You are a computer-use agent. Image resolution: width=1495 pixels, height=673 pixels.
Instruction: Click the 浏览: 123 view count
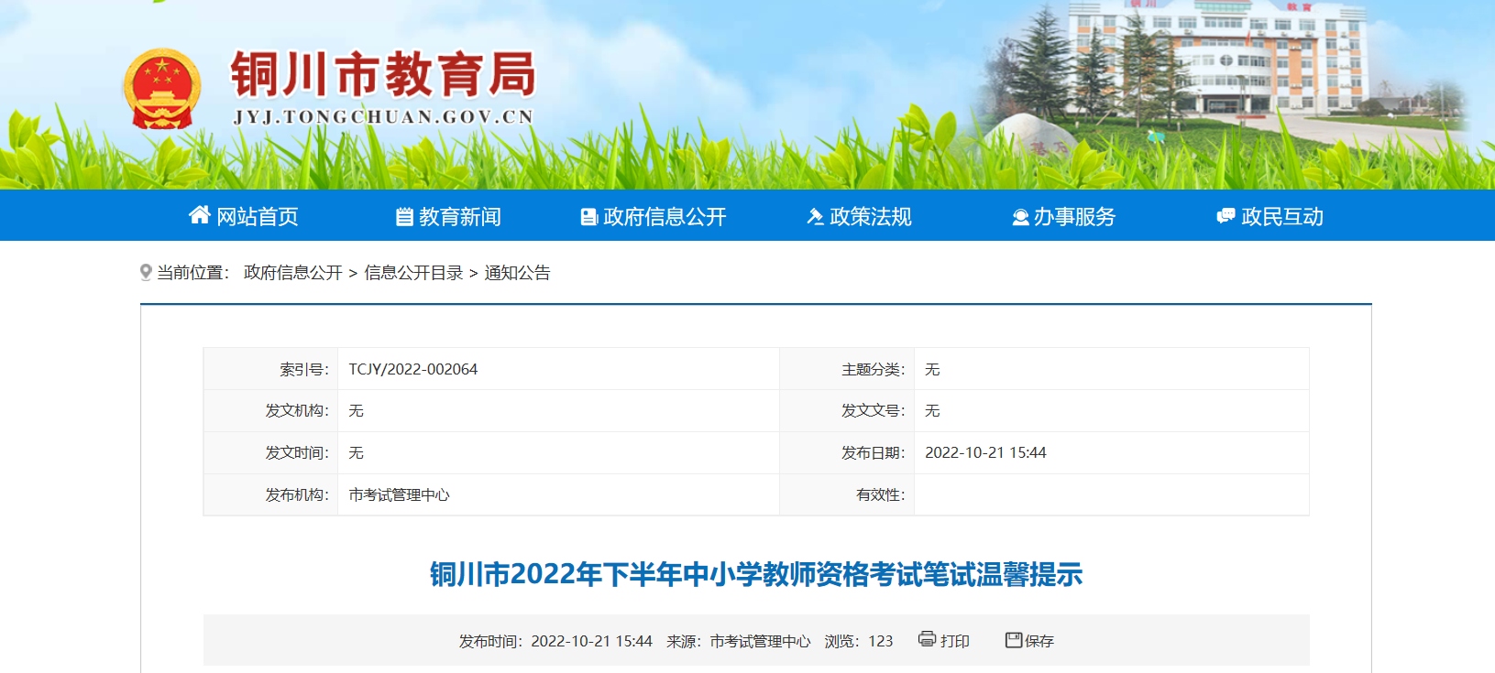pos(859,641)
